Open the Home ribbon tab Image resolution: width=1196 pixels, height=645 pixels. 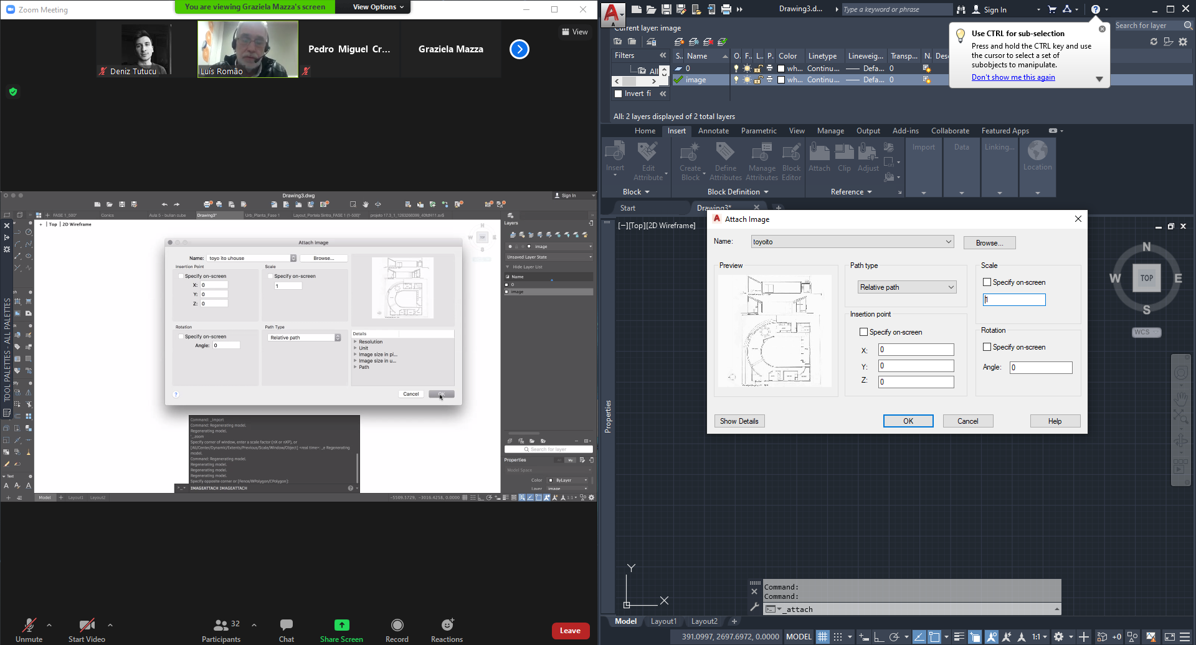point(645,131)
